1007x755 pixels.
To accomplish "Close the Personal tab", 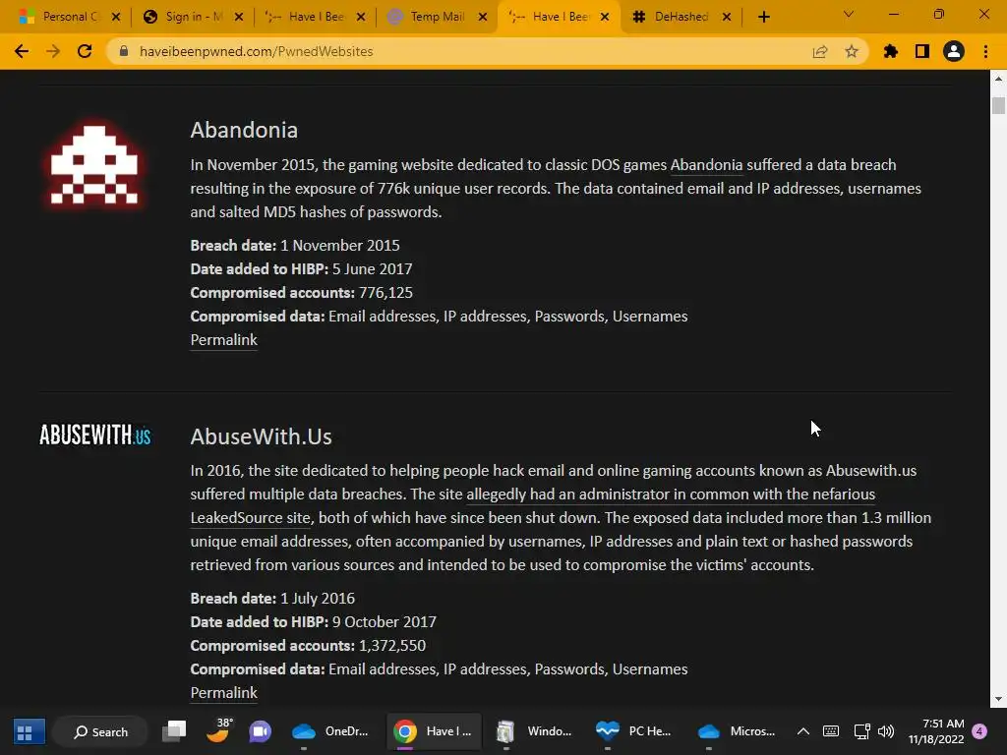I will click(116, 17).
